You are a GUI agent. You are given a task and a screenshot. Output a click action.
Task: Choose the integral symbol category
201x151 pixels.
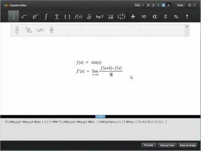pyautogui.click(x=46, y=17)
